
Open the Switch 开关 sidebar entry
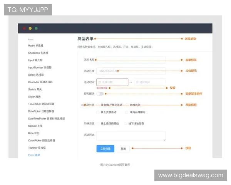(x=35, y=89)
